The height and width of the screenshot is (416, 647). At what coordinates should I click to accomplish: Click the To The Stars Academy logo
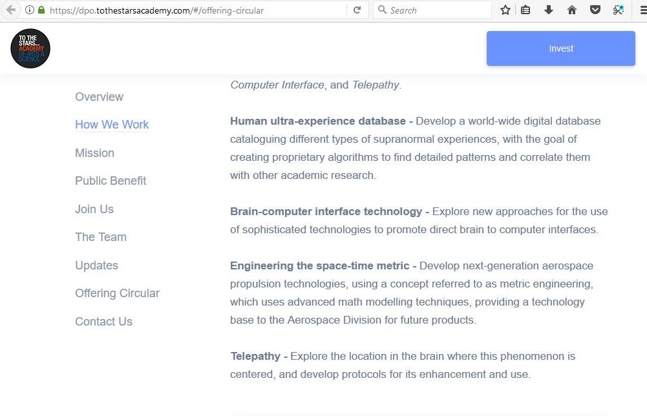(30, 48)
